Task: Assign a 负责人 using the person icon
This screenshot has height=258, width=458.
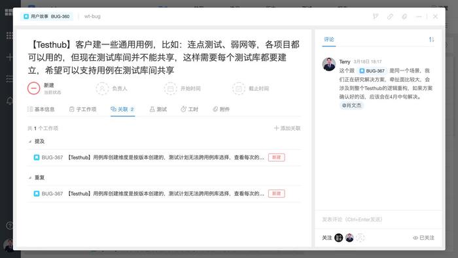Action: (x=102, y=88)
